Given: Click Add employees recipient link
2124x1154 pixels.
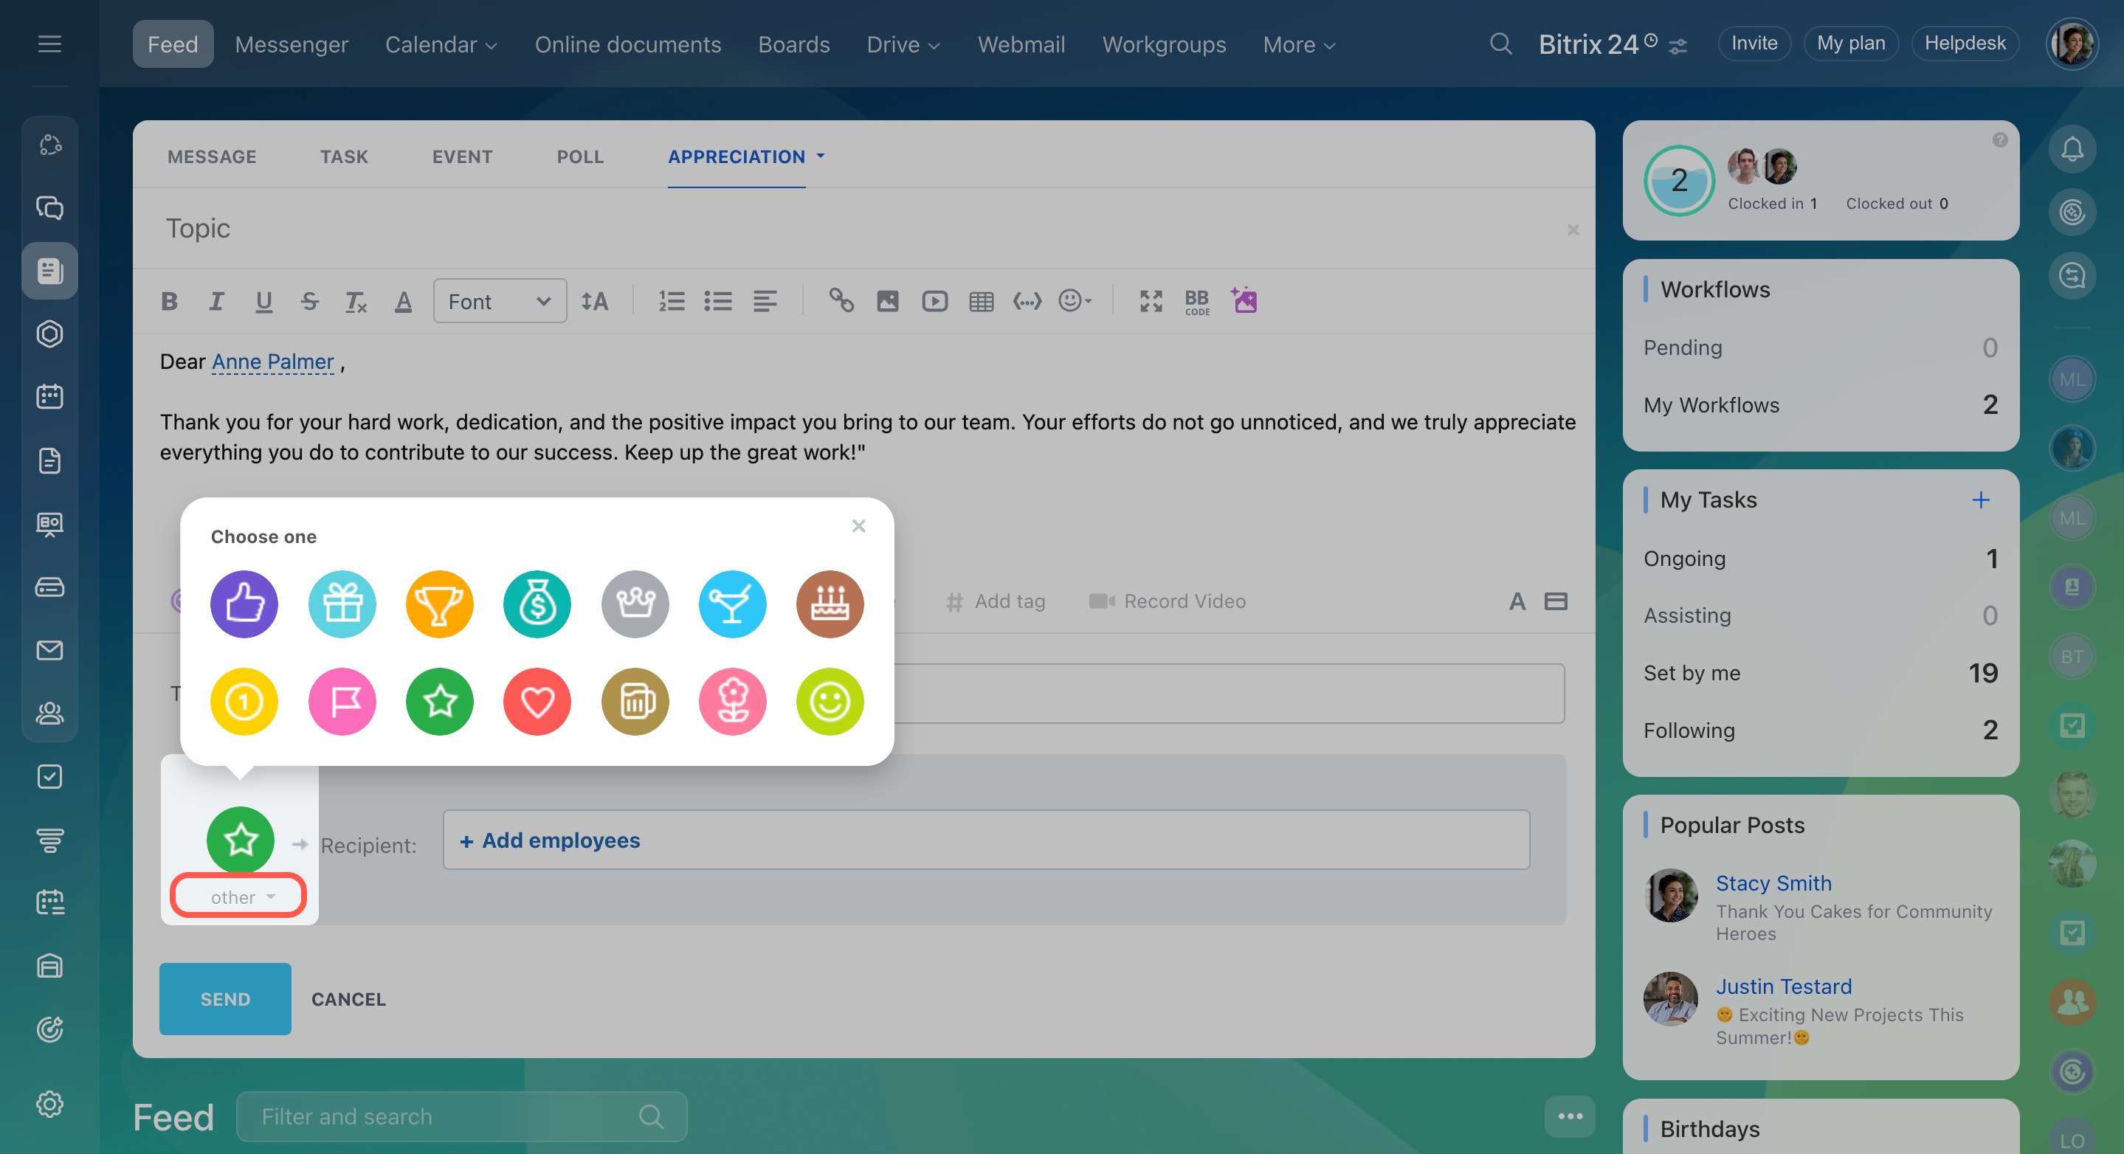Looking at the screenshot, I should (550, 840).
